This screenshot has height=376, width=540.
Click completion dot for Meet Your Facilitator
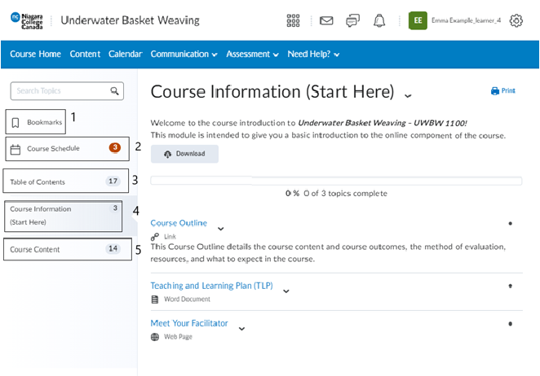coord(510,323)
